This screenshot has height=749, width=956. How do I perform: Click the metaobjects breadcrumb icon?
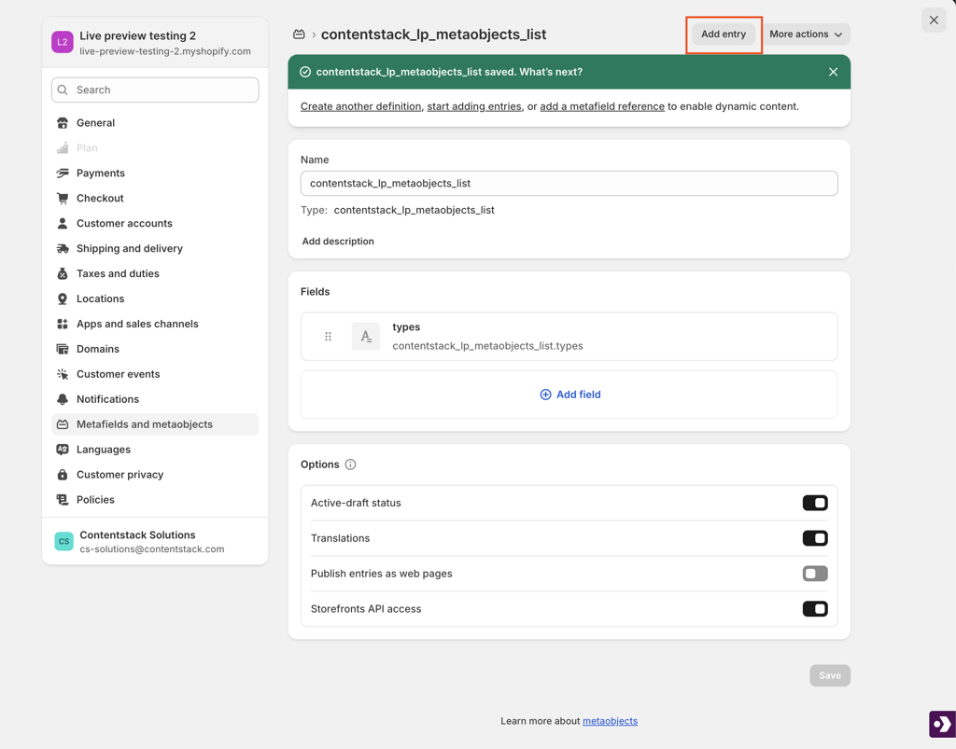(x=299, y=35)
